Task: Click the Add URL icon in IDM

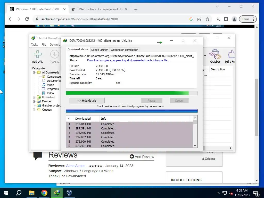Action: pyautogui.click(x=37, y=56)
